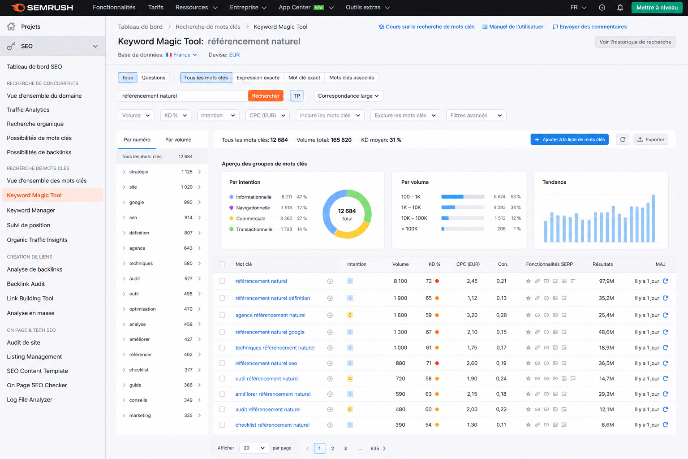Click the Semrush logo
The image size is (688, 459).
click(42, 8)
